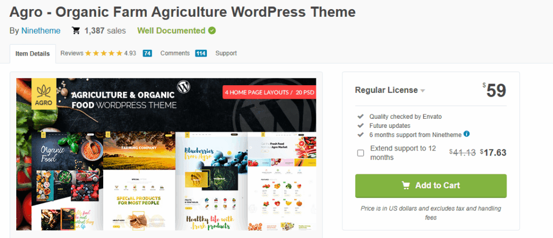Click the Reviews star rating icons

(104, 53)
